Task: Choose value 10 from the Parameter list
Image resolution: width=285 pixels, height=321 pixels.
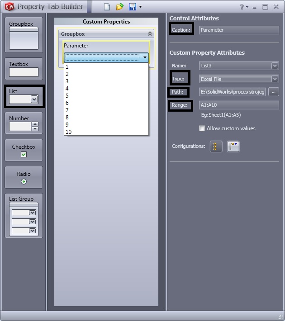Action: click(x=69, y=132)
